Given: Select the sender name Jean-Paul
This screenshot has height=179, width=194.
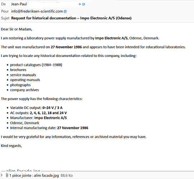Looking at the screenshot, I should [19, 4].
